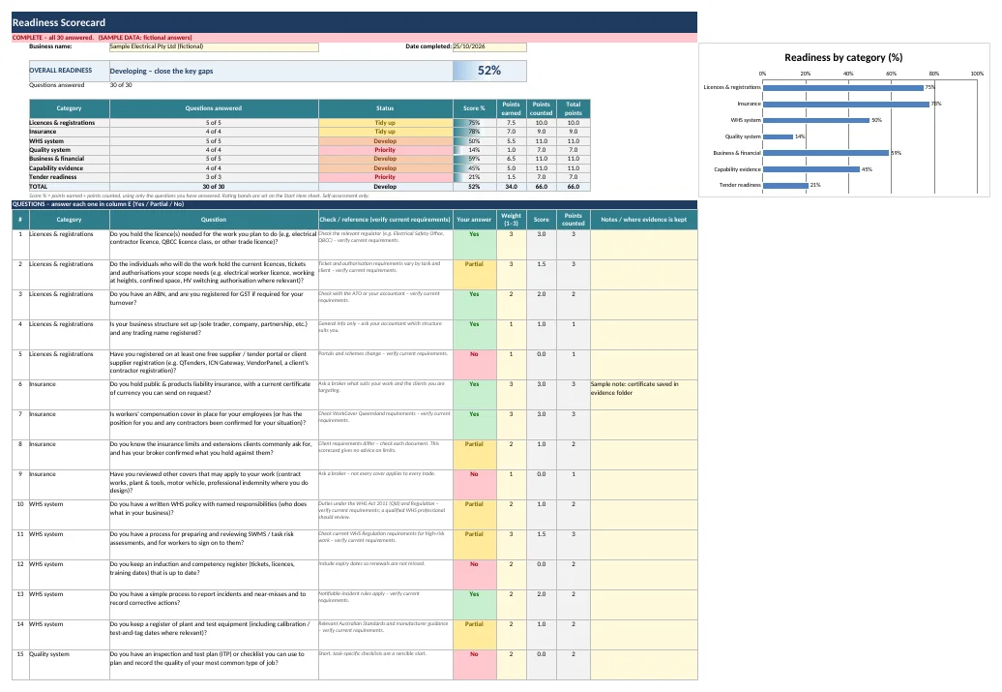Select the 'Partial' answer cell for question 11

474,545
